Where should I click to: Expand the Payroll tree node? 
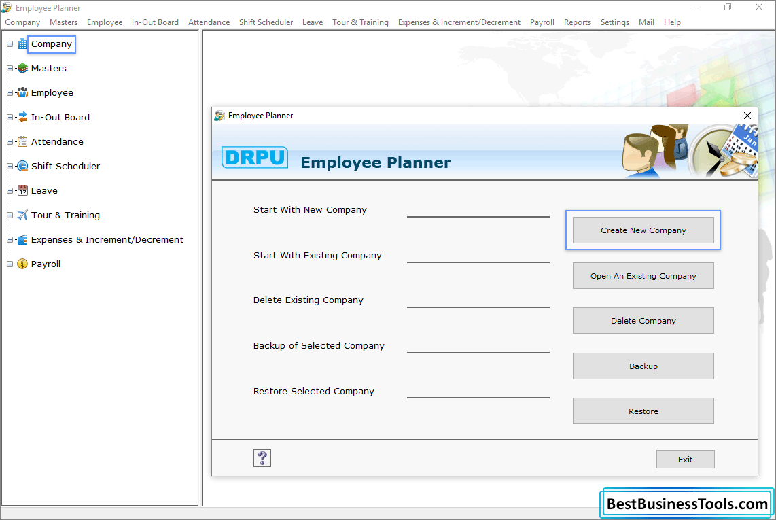[10, 264]
